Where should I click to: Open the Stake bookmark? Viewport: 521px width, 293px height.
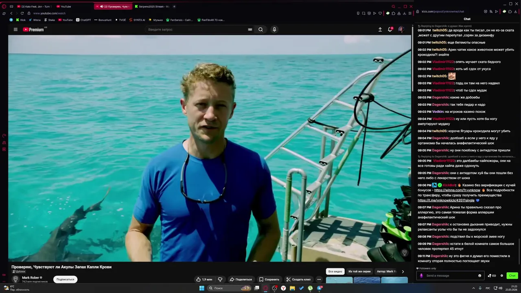(x=49, y=20)
